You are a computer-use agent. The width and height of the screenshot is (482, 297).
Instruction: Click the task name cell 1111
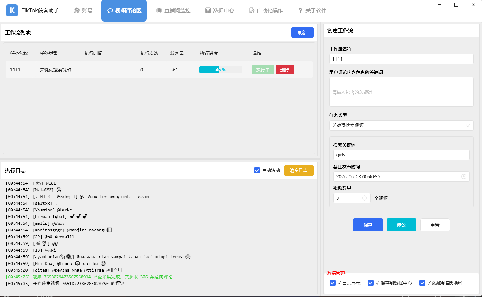tap(15, 70)
